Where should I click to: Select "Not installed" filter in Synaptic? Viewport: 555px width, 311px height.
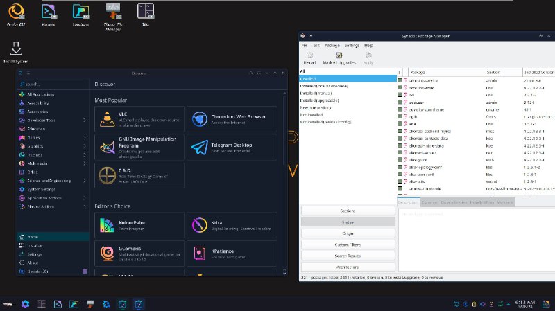311,115
